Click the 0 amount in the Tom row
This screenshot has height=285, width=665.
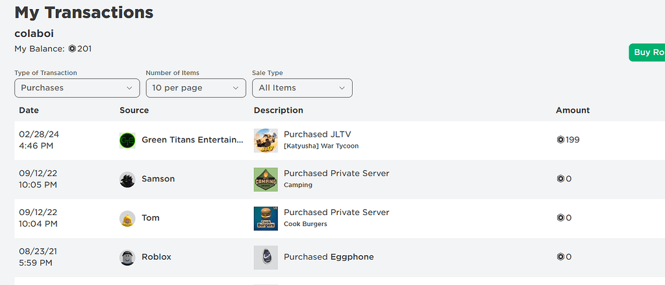point(569,218)
